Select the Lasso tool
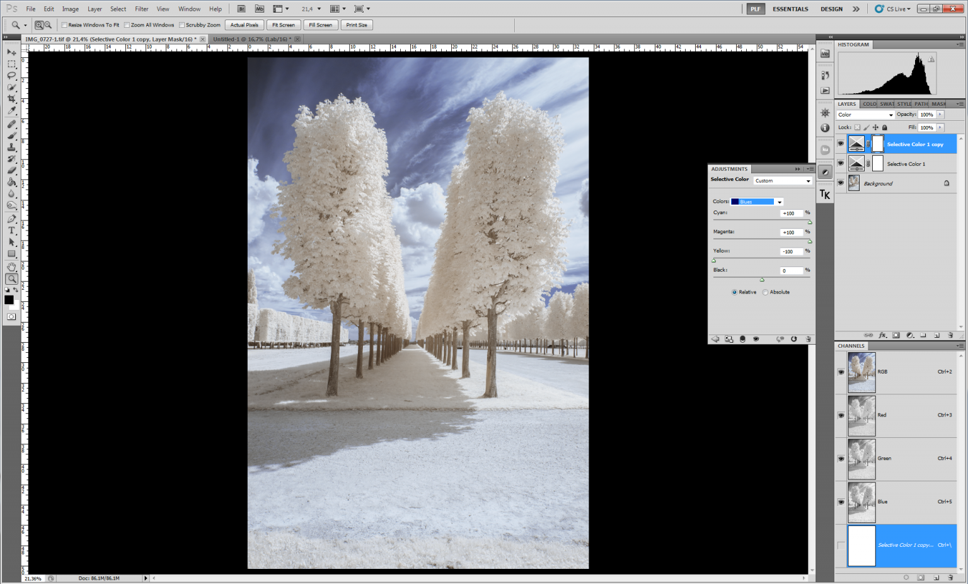The width and height of the screenshot is (968, 584). pos(11,77)
